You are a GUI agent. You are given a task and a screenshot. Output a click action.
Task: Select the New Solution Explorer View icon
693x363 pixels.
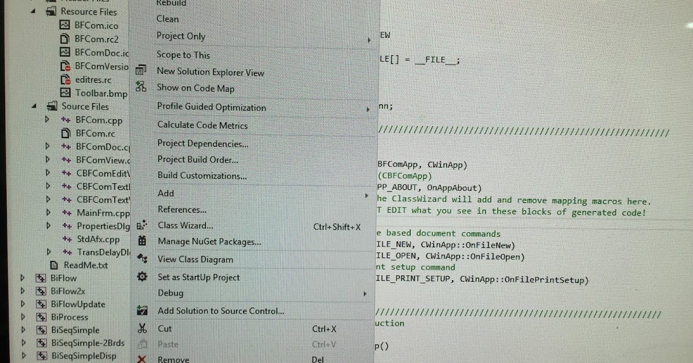(141, 72)
